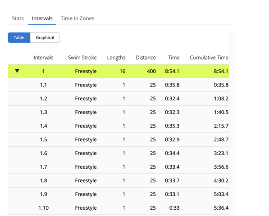Click the Time column header
Screen dimensions: 269x216
point(174,58)
